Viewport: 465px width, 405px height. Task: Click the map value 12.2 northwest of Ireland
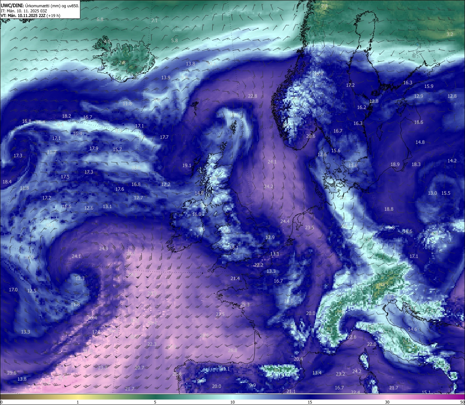[x=166, y=185]
